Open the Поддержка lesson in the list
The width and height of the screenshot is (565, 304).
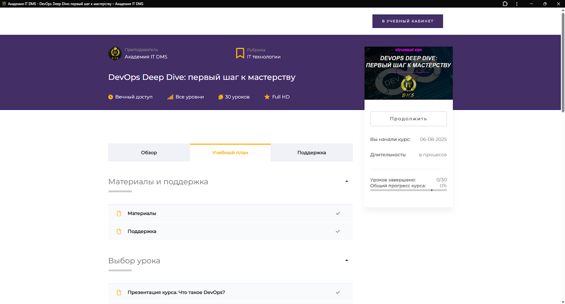tap(230, 232)
